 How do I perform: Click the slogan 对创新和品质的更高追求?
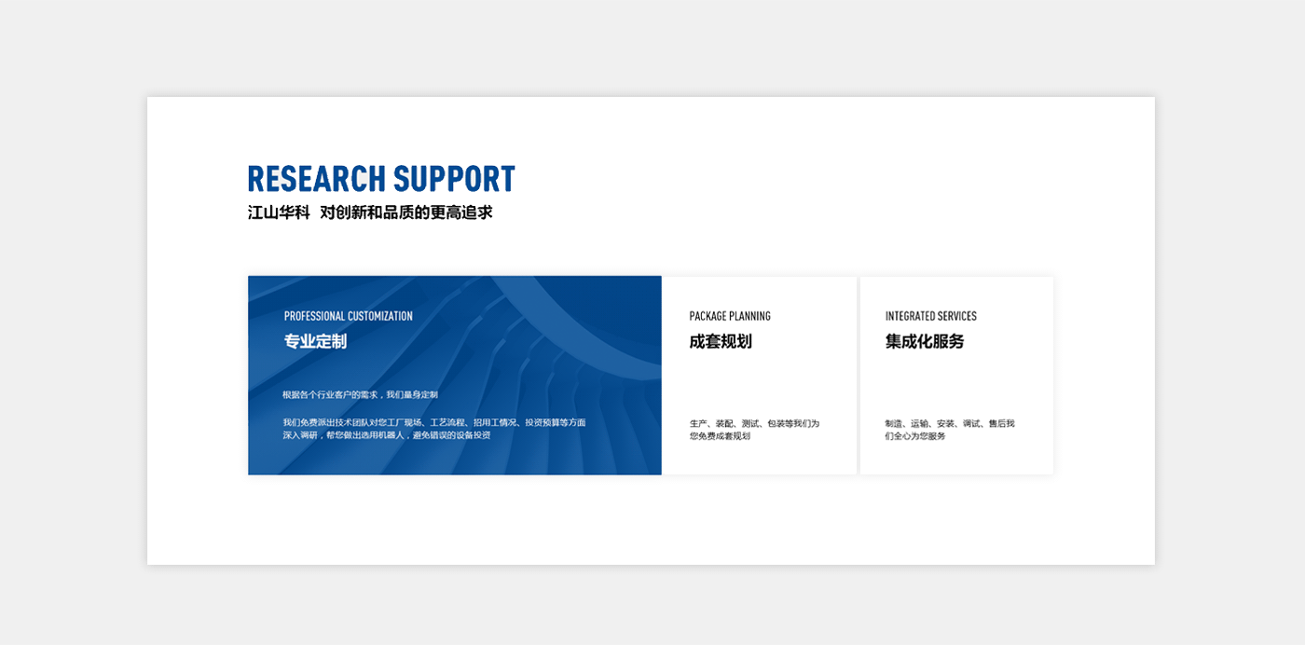[x=405, y=213]
